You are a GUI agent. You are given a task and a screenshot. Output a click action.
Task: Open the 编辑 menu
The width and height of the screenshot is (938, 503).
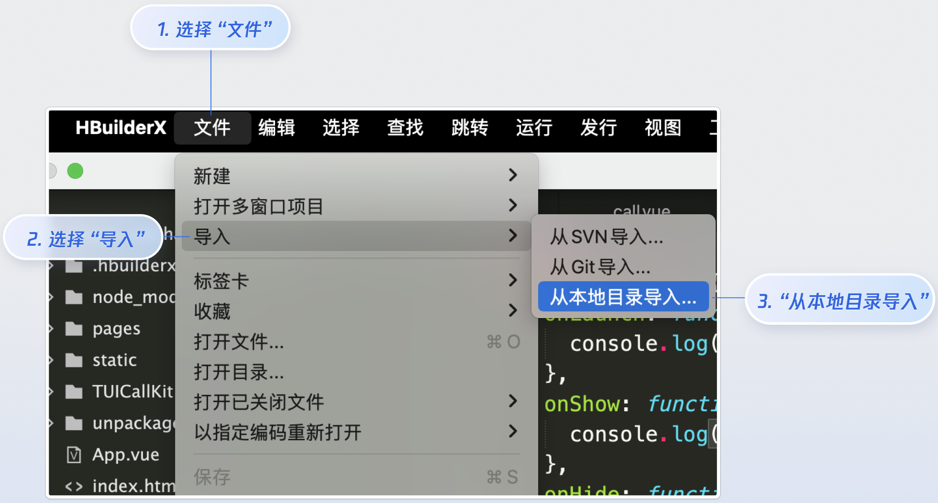point(277,128)
